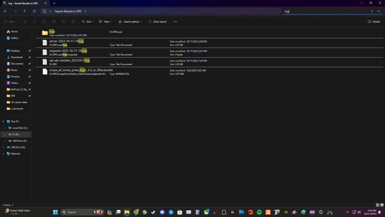Click the search magnifier icon in the search box

click(x=379, y=11)
